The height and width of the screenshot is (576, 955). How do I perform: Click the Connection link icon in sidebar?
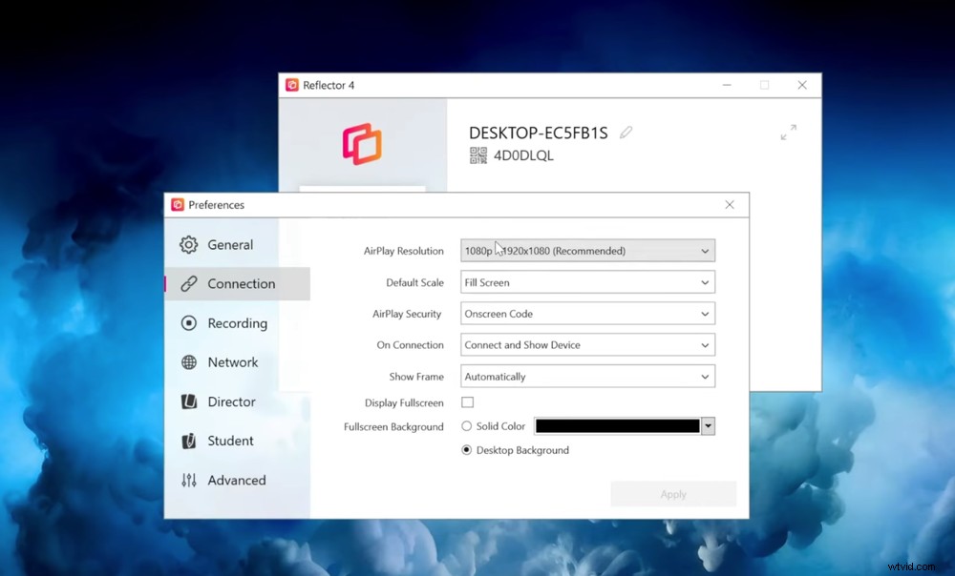click(x=189, y=283)
